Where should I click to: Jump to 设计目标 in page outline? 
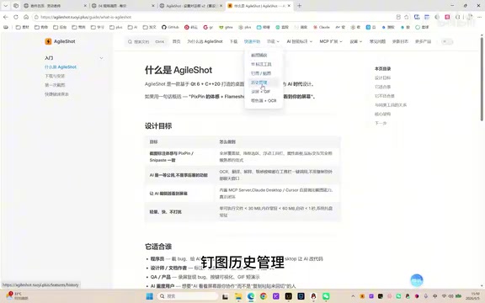(382, 78)
